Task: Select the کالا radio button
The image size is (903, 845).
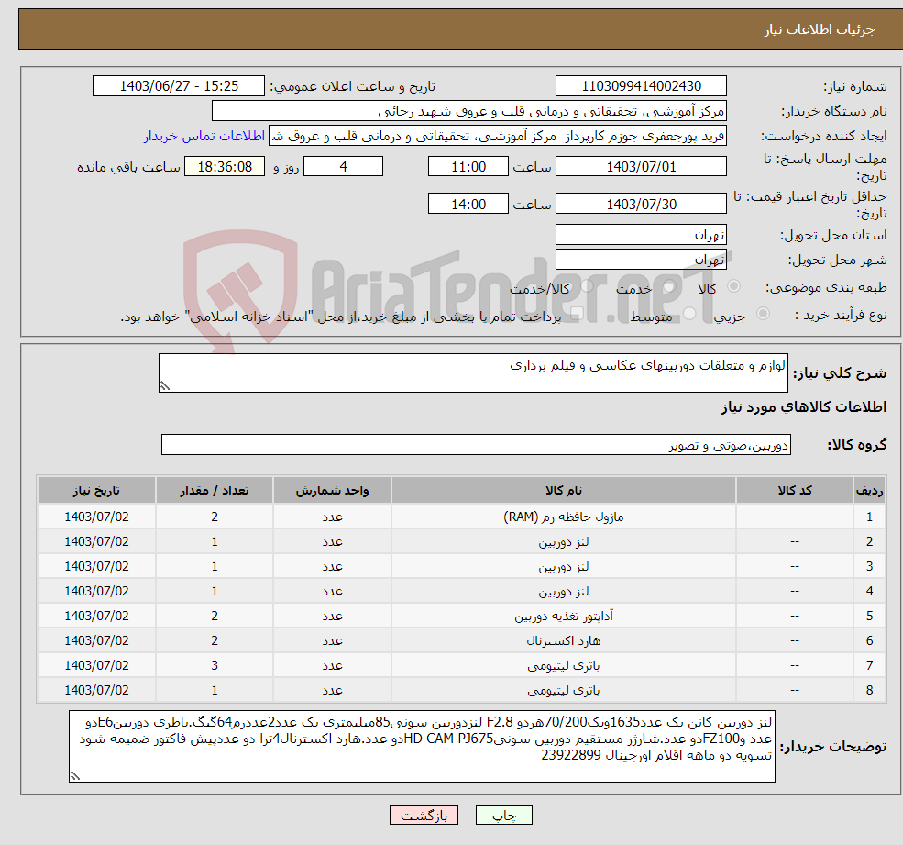Action: (733, 286)
